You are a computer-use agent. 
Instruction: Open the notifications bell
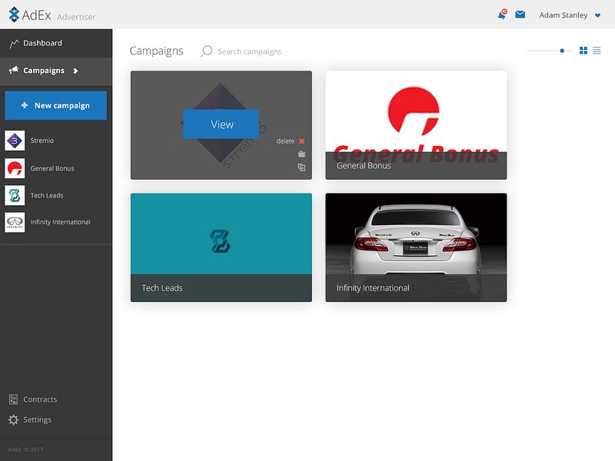tap(502, 15)
